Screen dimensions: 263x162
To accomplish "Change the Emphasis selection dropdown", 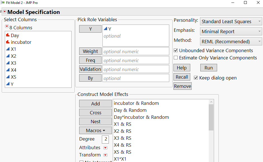I will [231, 31].
